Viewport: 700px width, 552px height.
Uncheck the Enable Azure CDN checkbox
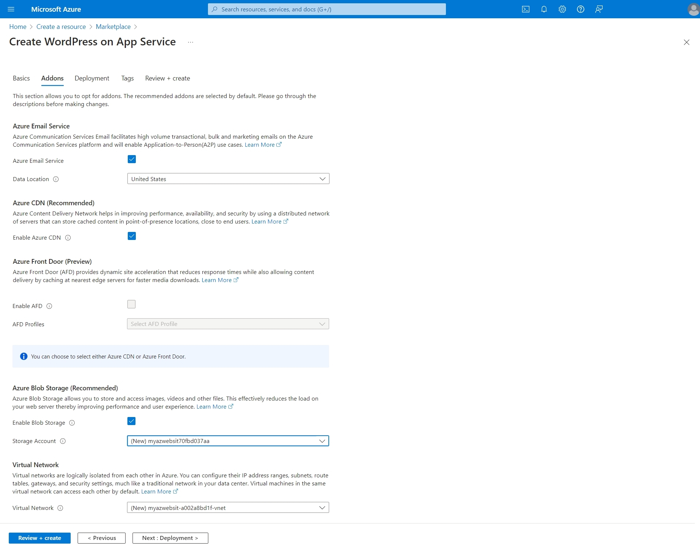pos(132,236)
